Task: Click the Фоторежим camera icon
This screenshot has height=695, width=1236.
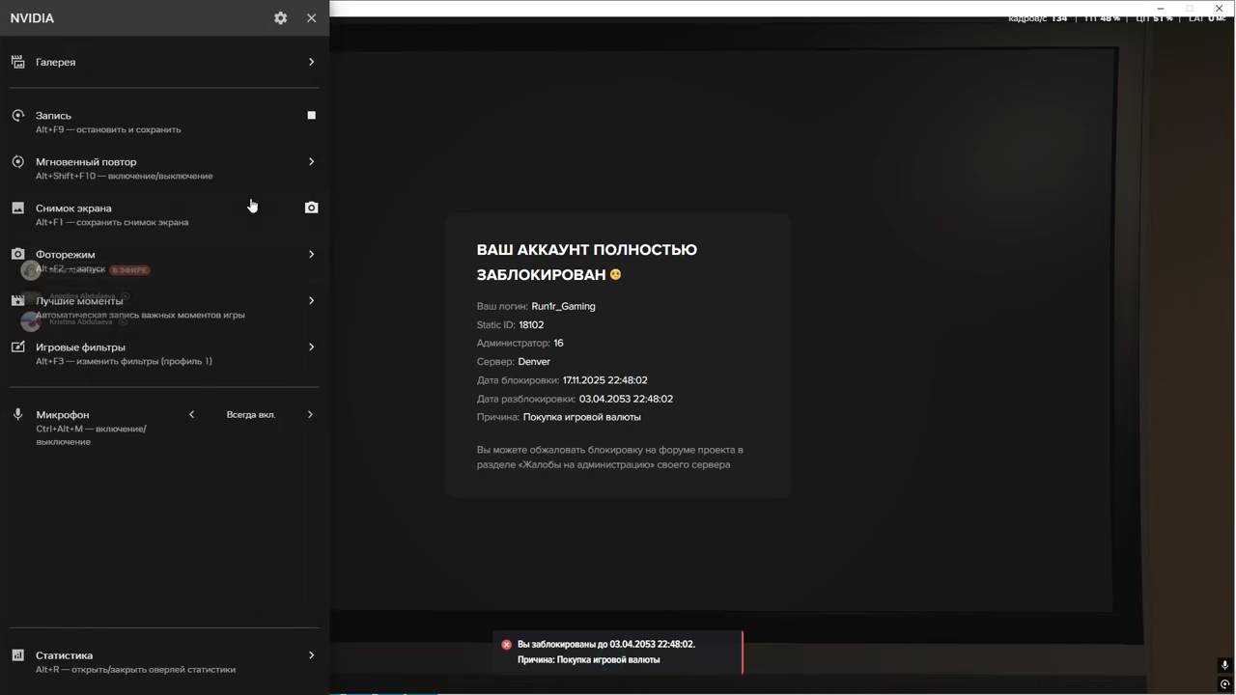Action: 17,255
